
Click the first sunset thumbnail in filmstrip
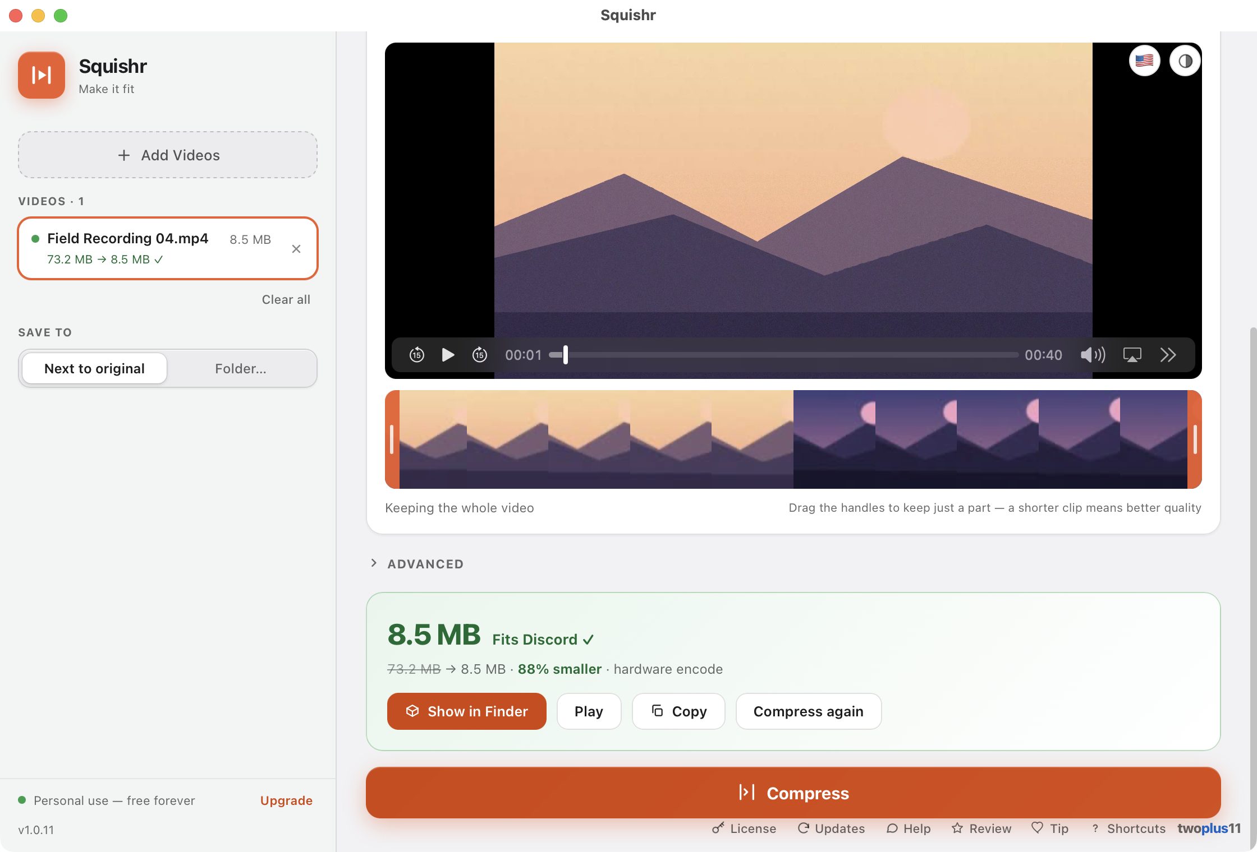coord(433,439)
